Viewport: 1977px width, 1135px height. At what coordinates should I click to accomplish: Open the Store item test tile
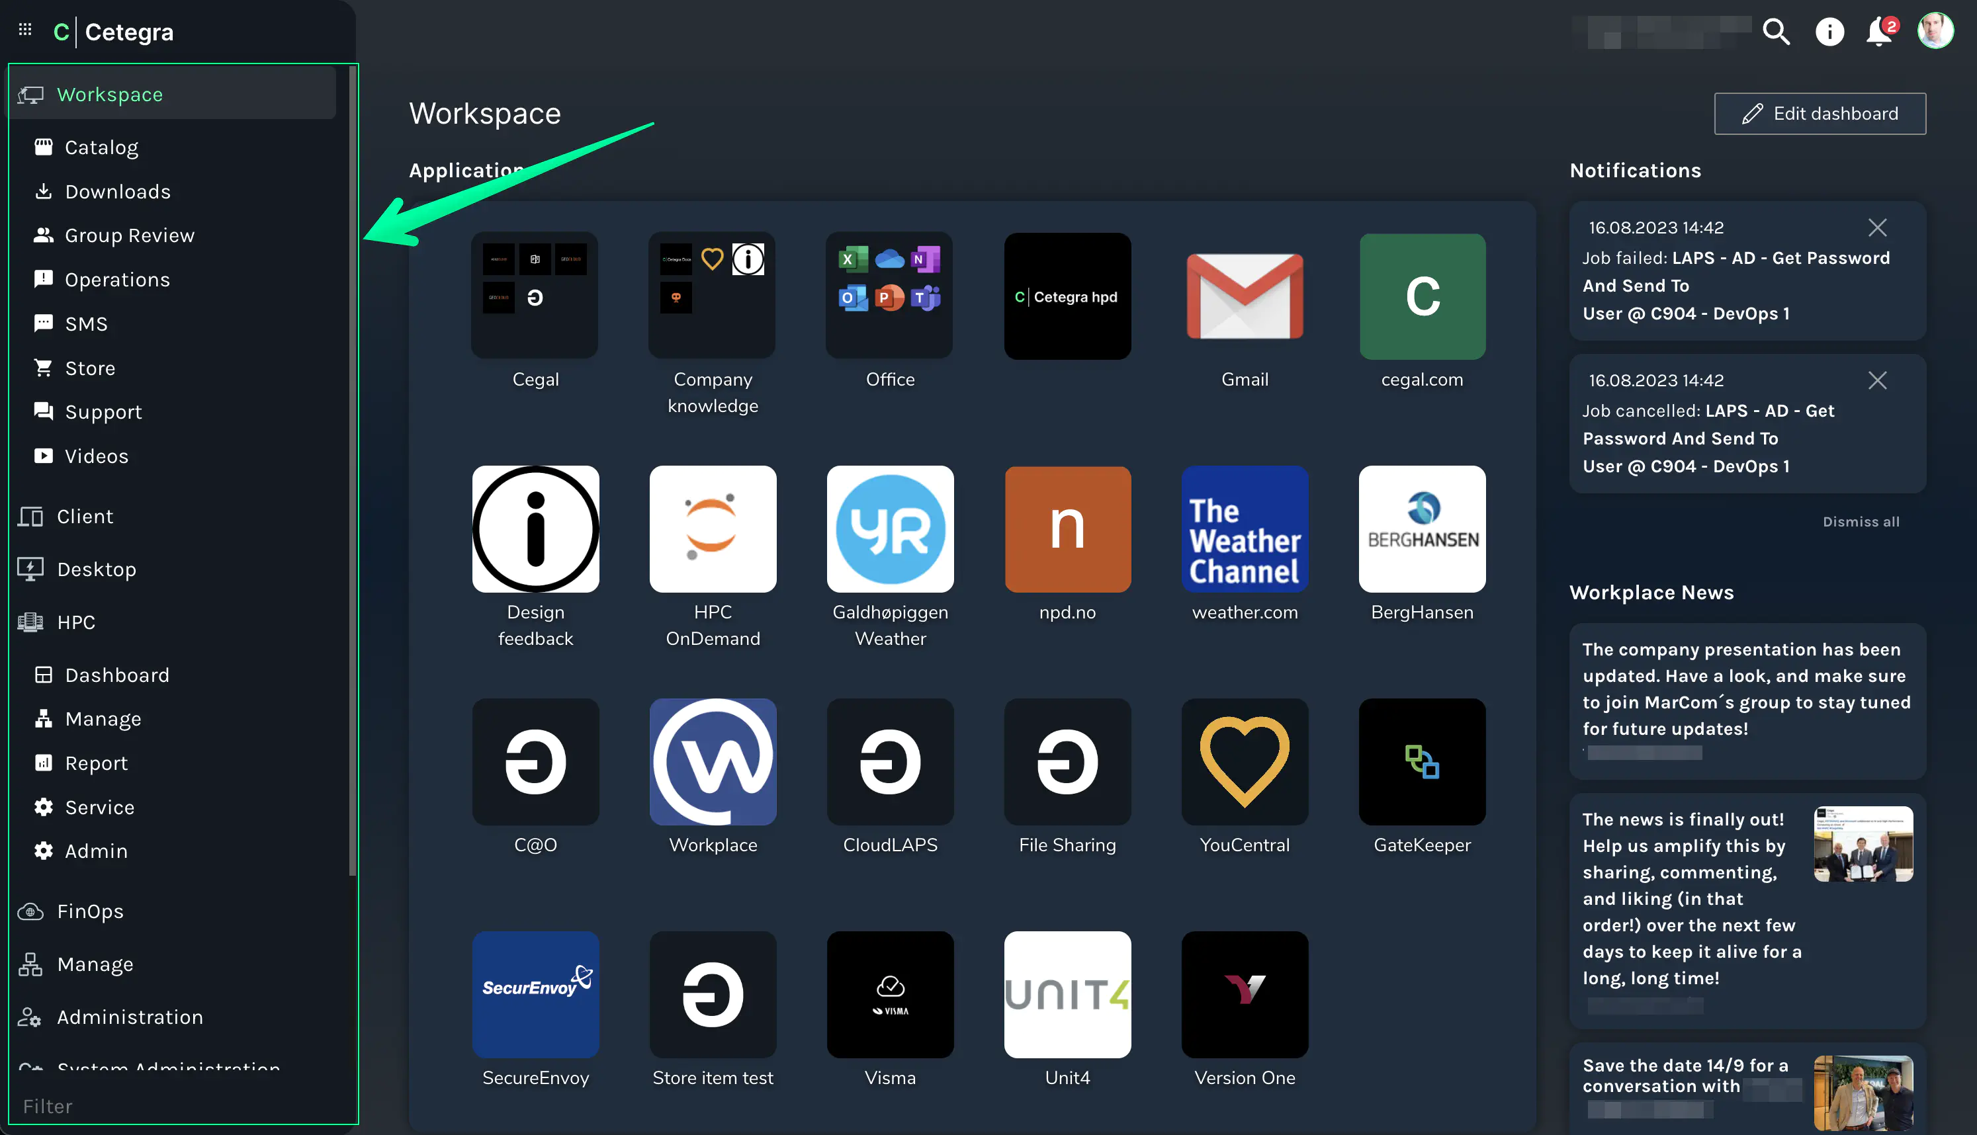pyautogui.click(x=713, y=995)
